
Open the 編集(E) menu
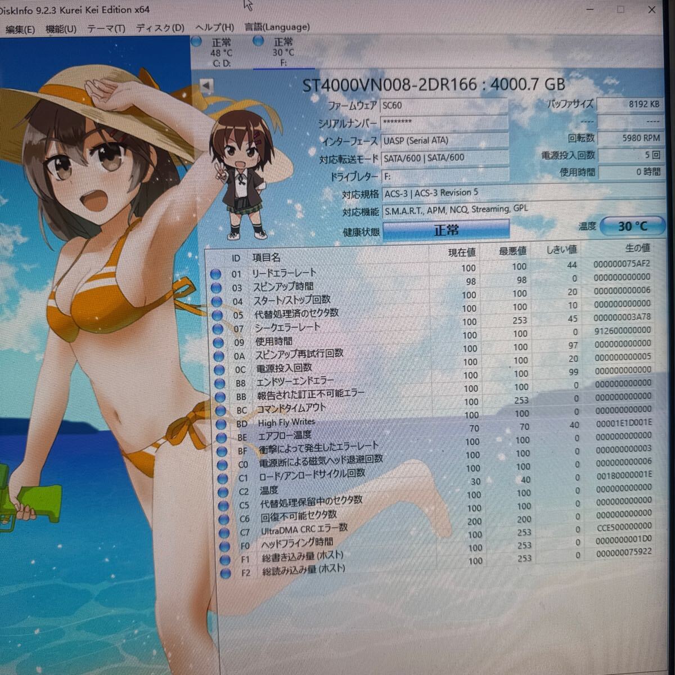pyautogui.click(x=18, y=26)
